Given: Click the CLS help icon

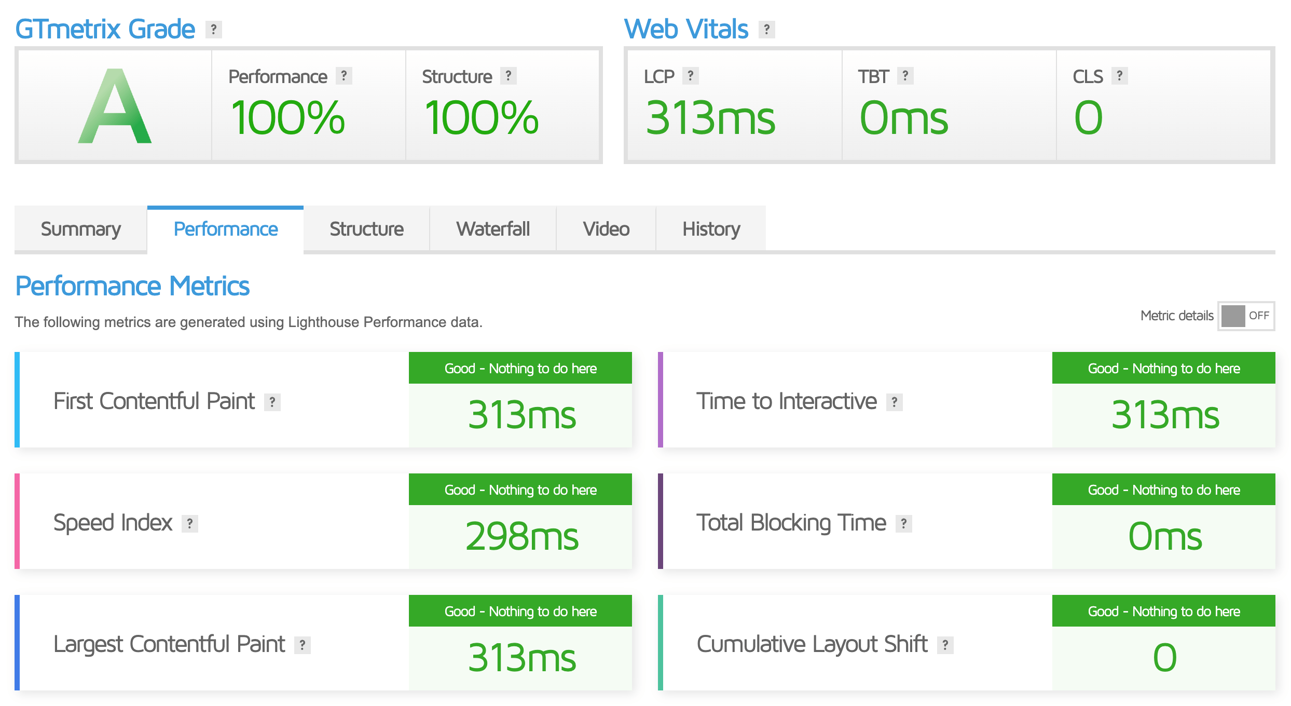Looking at the screenshot, I should (1120, 76).
